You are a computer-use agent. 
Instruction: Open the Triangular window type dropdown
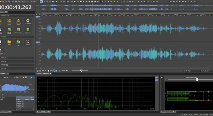pos(8,77)
